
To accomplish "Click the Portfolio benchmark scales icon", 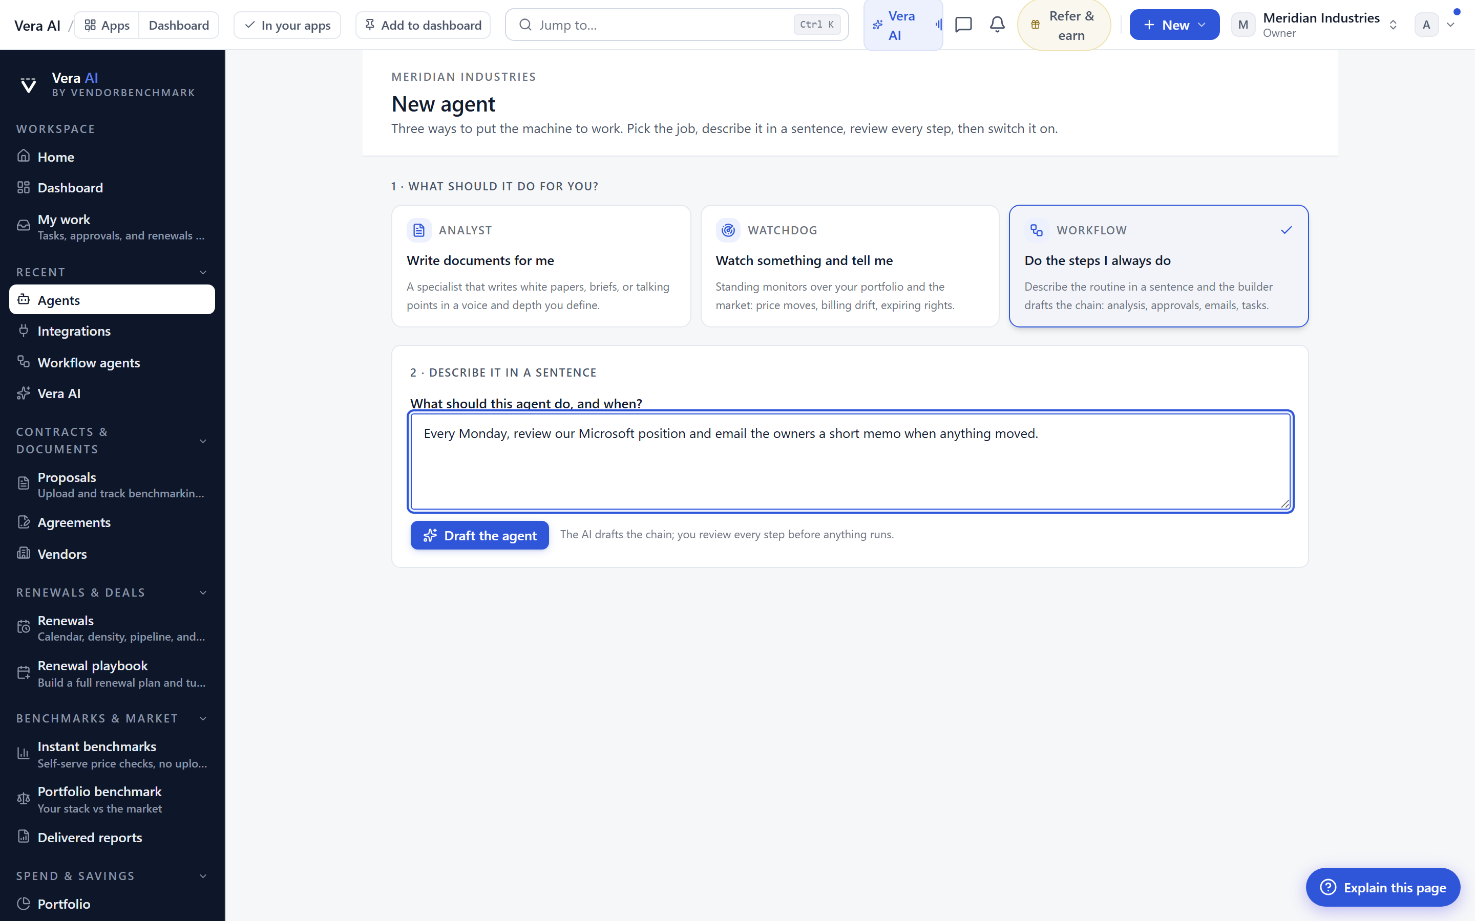I will (23, 799).
